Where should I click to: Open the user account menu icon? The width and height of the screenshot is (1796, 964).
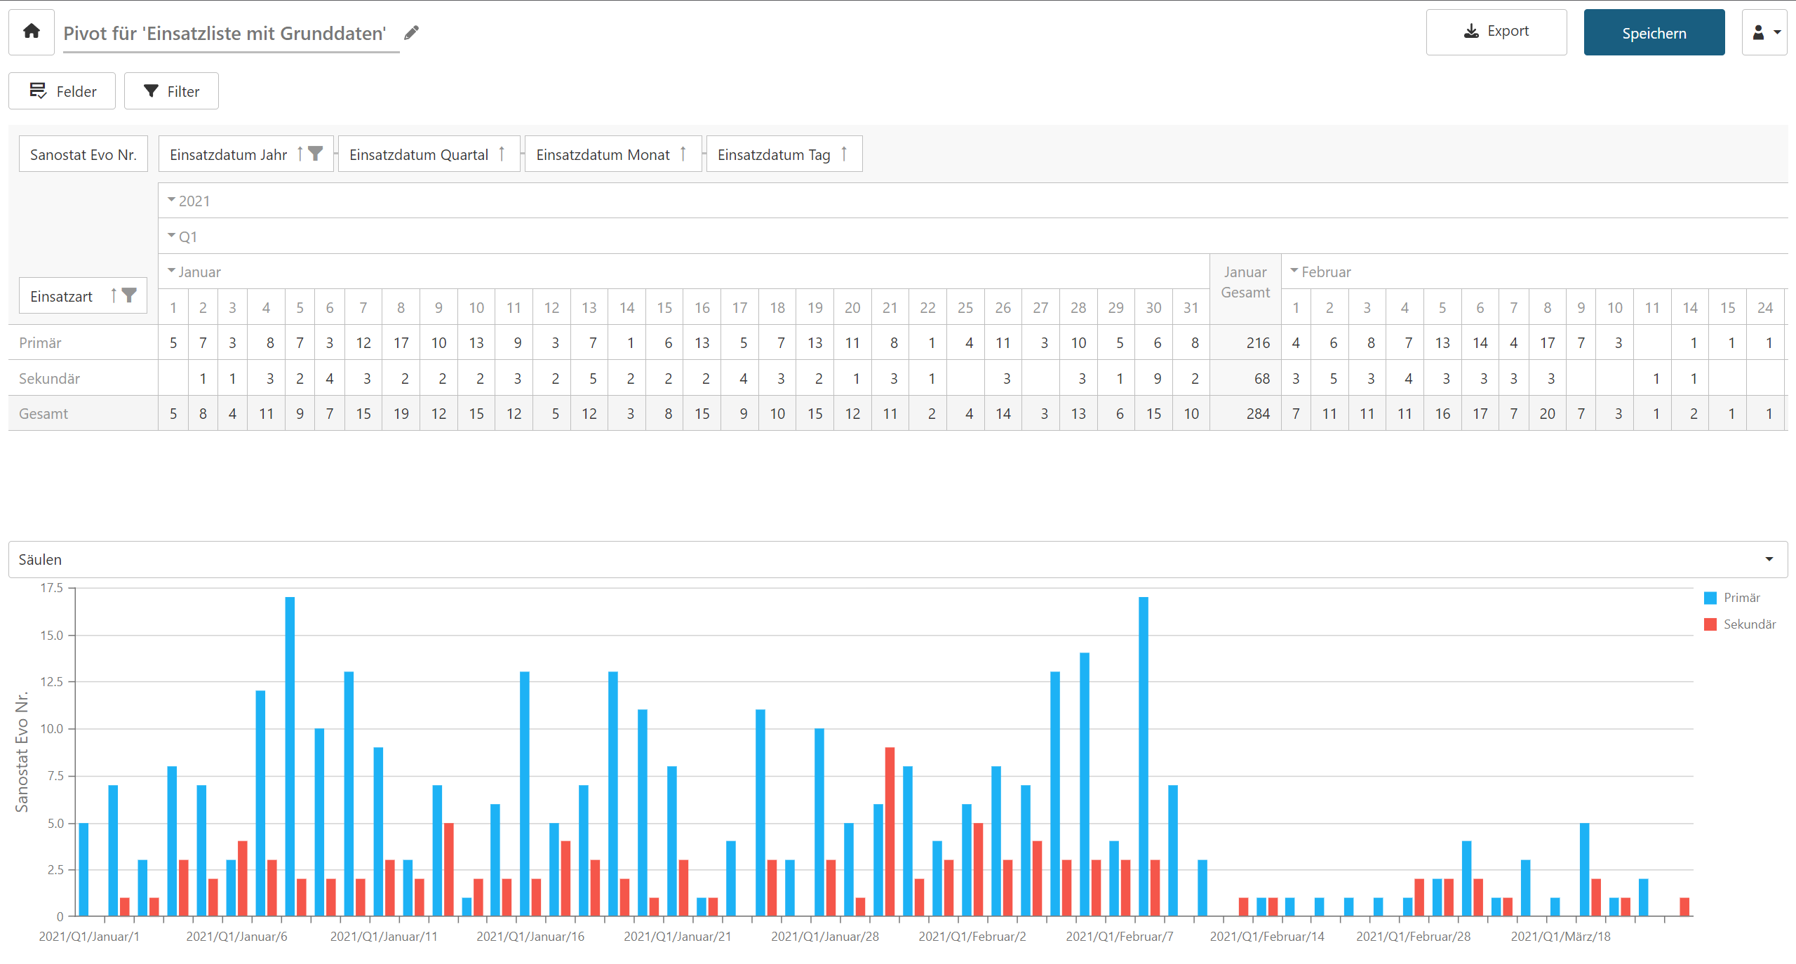[x=1765, y=32]
